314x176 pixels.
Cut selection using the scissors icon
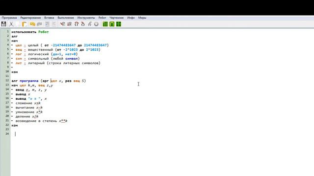pyautogui.click(x=11, y=24)
